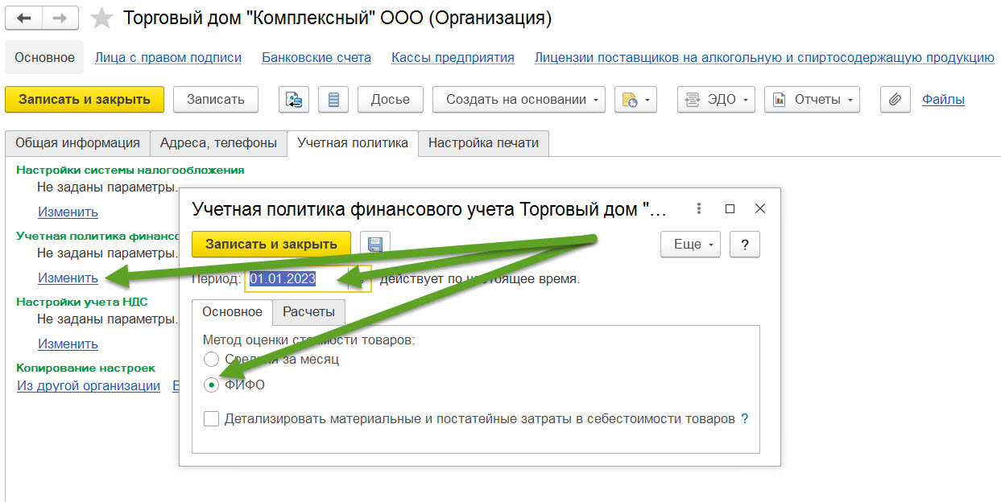Click the list document icon beside Досье
The height and width of the screenshot is (502, 1001).
coord(333,100)
